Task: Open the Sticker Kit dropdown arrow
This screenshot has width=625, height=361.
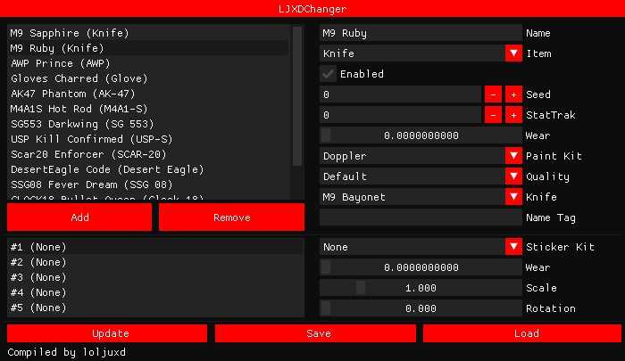Action: (x=513, y=247)
